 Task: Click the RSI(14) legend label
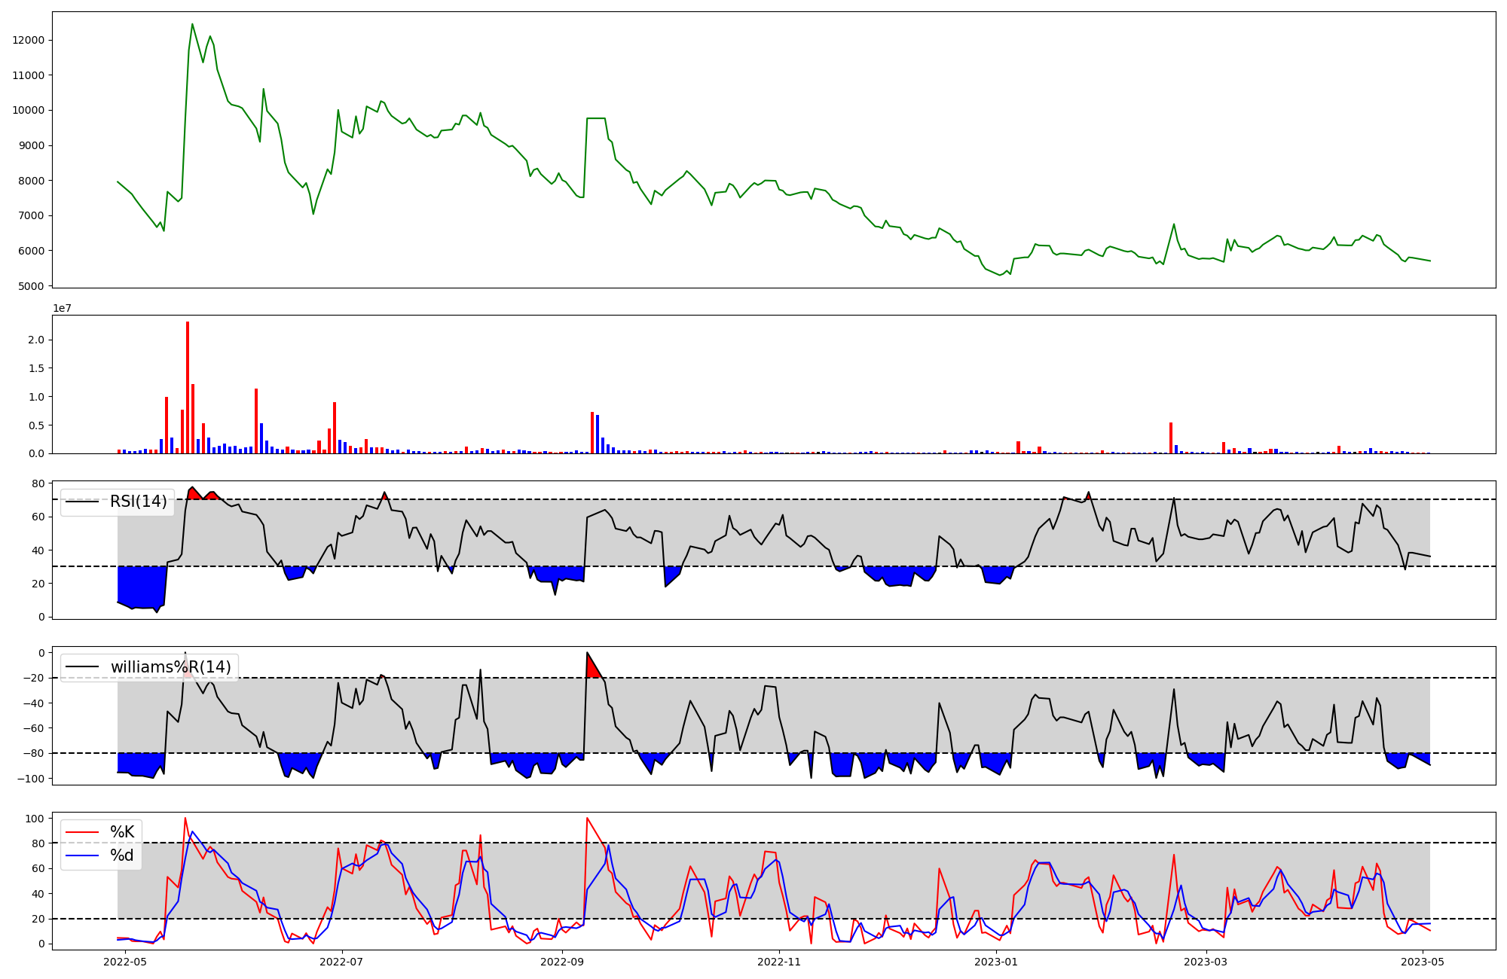click(x=139, y=502)
